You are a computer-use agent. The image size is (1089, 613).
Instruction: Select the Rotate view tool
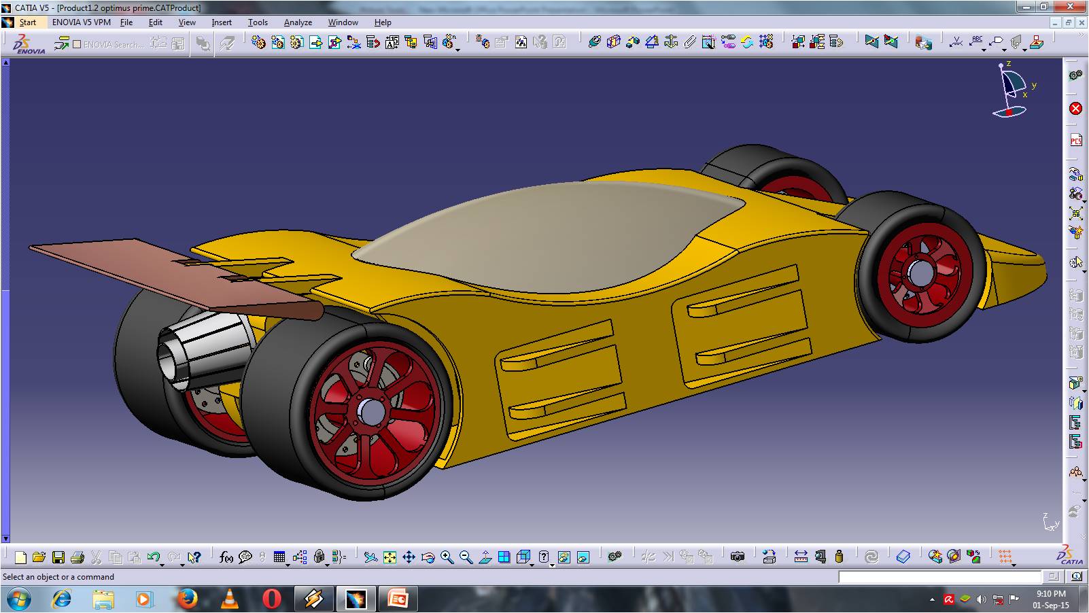[428, 557]
